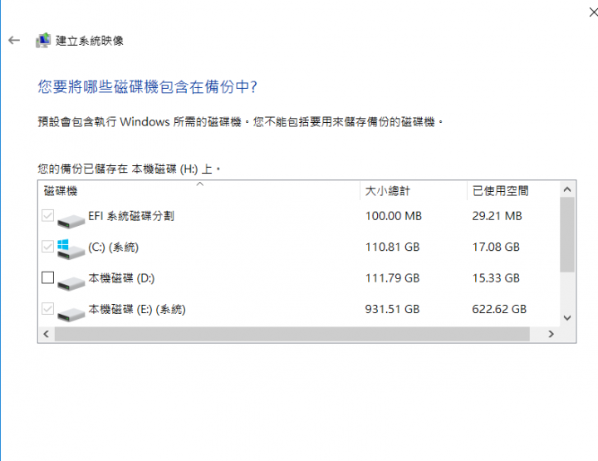Click the C: drive Windows icon

(71, 249)
